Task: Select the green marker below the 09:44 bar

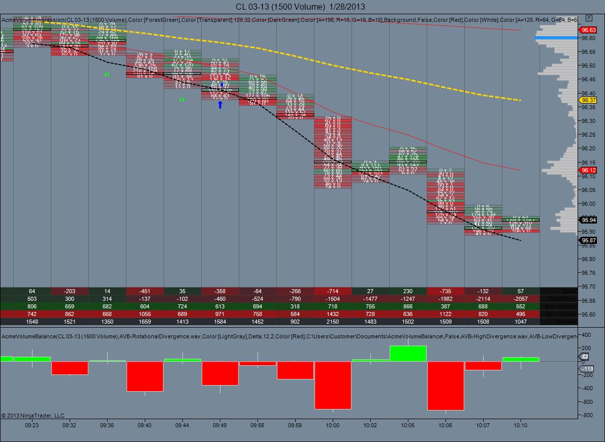Action: 182,100
